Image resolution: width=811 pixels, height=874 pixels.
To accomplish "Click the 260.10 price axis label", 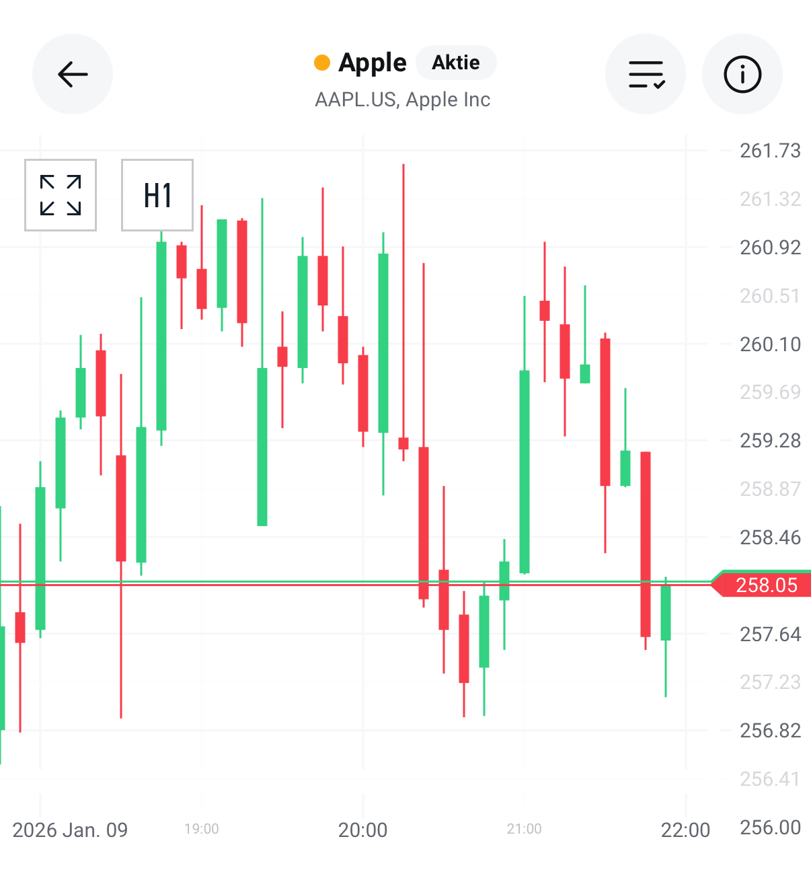I will pos(770,344).
